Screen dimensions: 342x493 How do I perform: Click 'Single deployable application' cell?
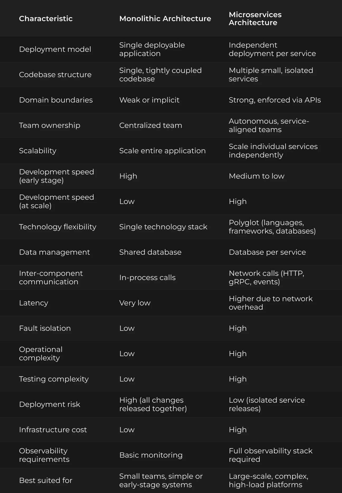[152, 49]
